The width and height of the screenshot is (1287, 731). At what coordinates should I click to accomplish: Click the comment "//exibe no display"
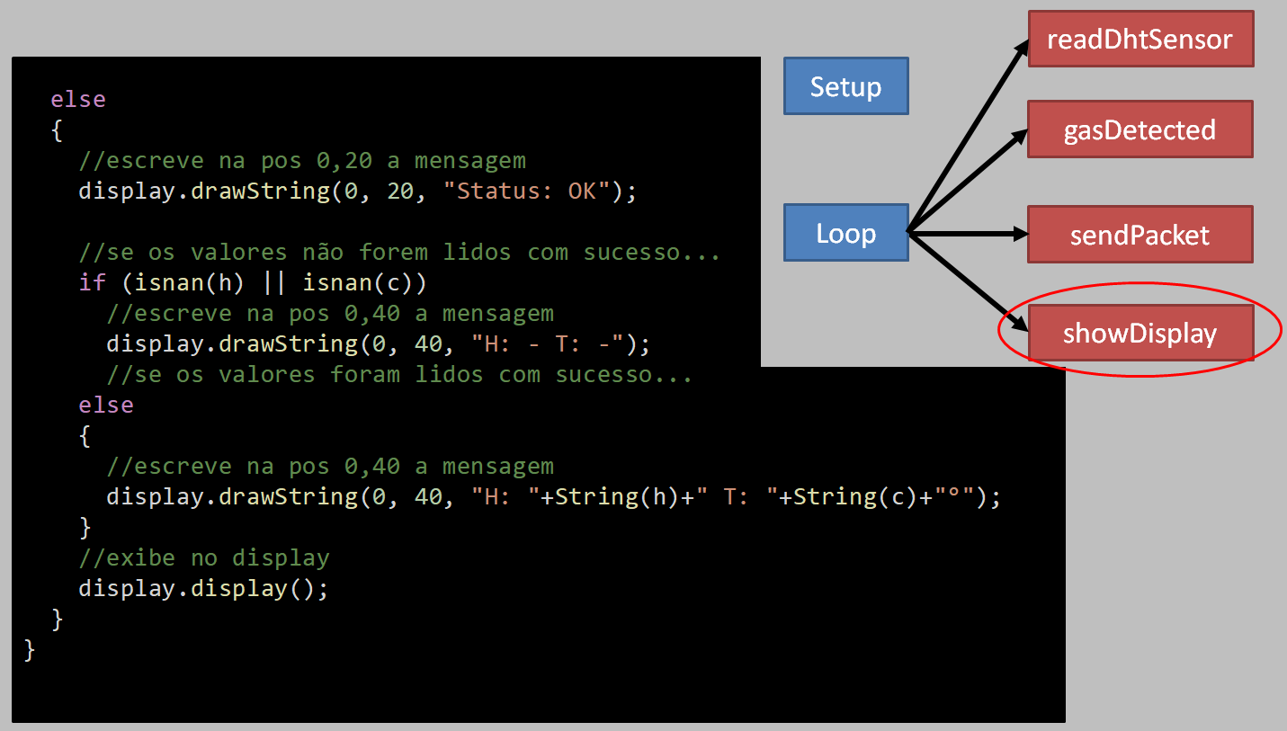click(x=204, y=558)
